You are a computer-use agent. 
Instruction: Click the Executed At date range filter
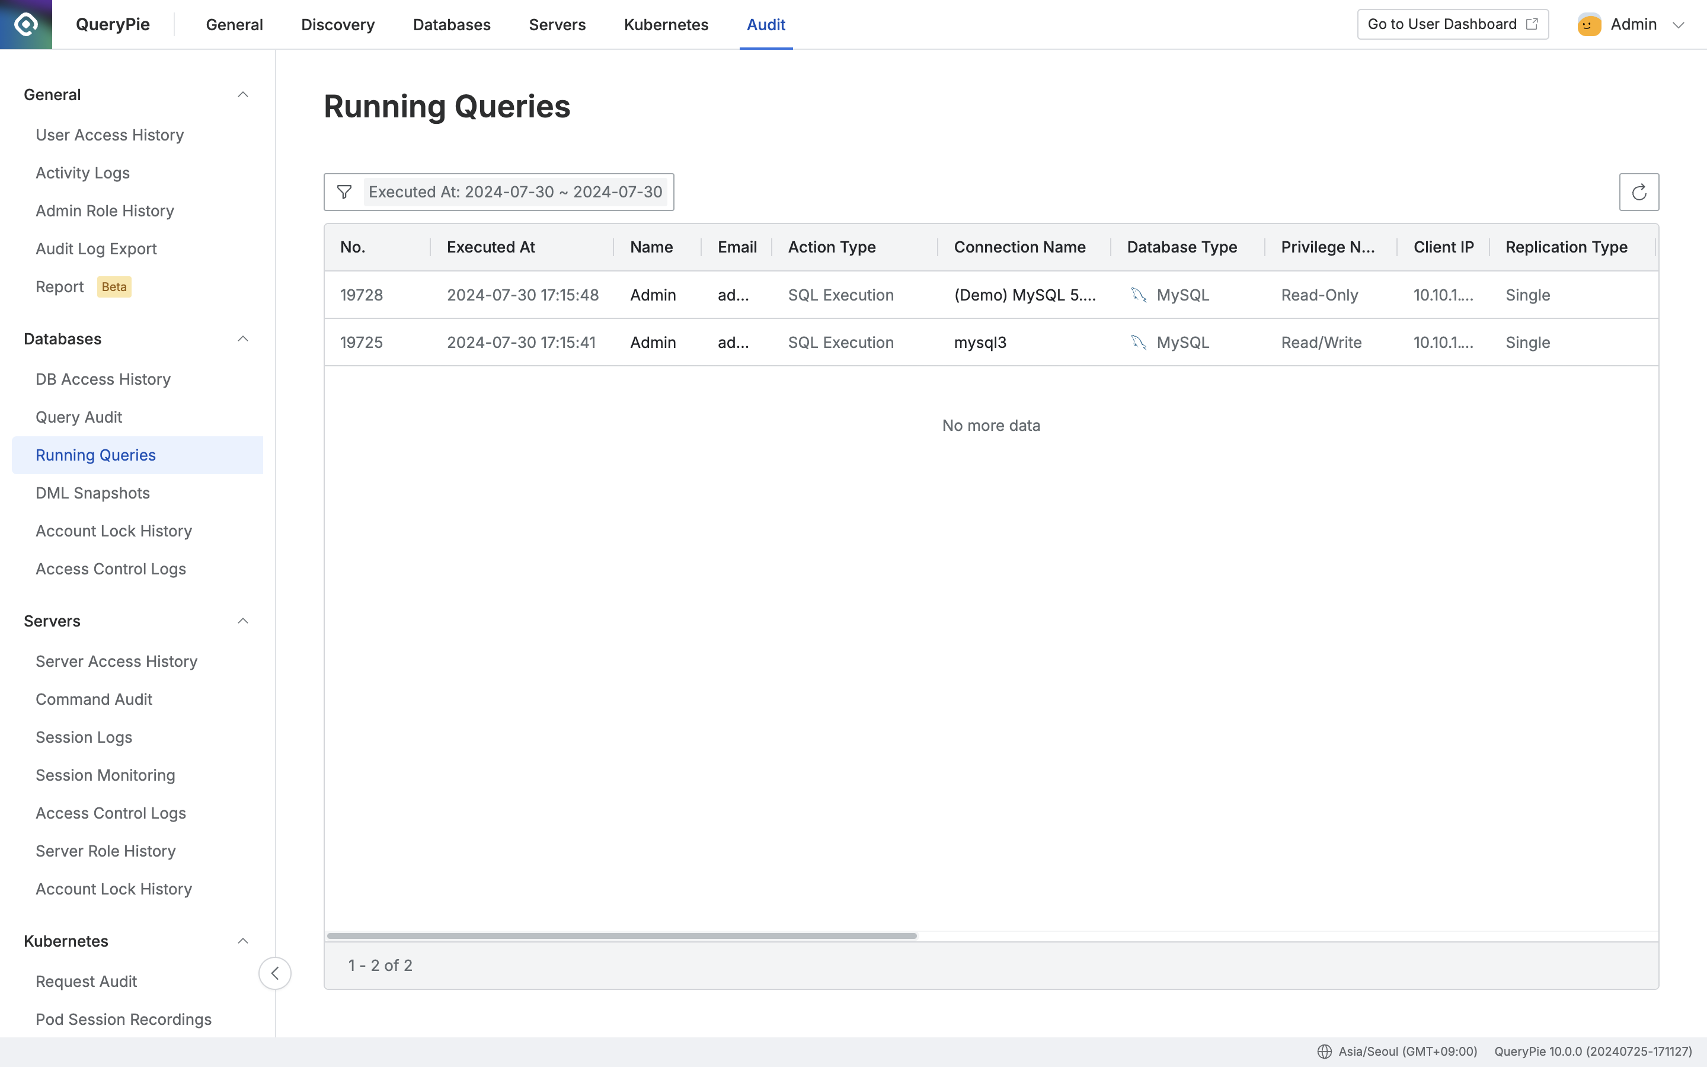click(x=514, y=191)
